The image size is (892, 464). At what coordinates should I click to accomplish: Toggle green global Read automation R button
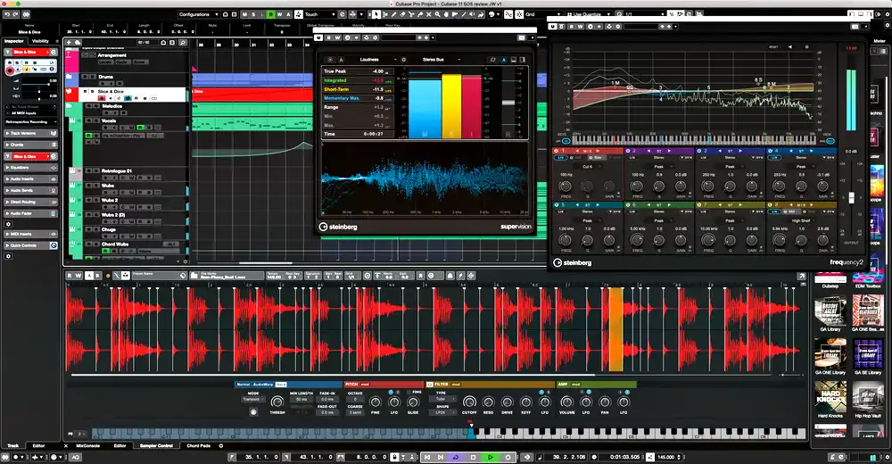pyautogui.click(x=271, y=14)
